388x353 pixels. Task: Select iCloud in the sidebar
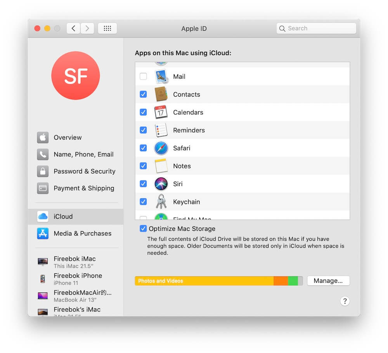coord(76,216)
